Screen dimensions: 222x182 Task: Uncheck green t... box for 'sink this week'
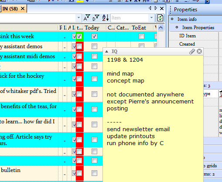(x=79, y=36)
